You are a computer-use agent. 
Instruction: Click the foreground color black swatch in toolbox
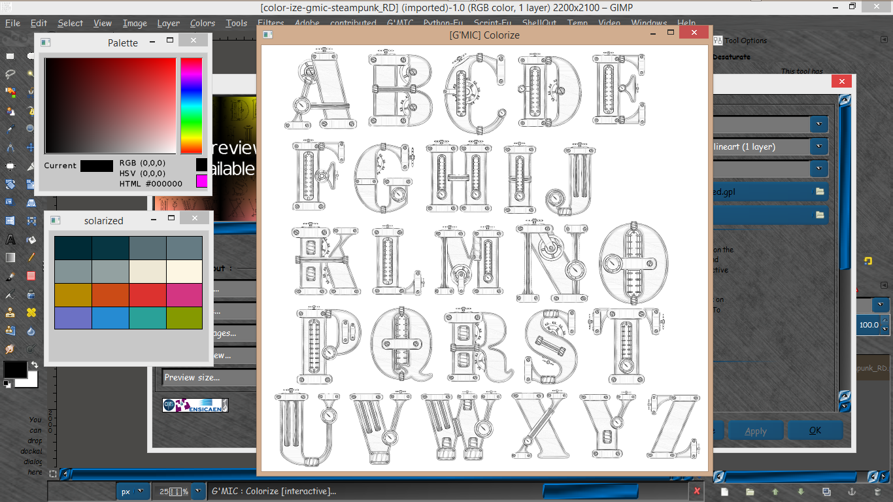[15, 369]
